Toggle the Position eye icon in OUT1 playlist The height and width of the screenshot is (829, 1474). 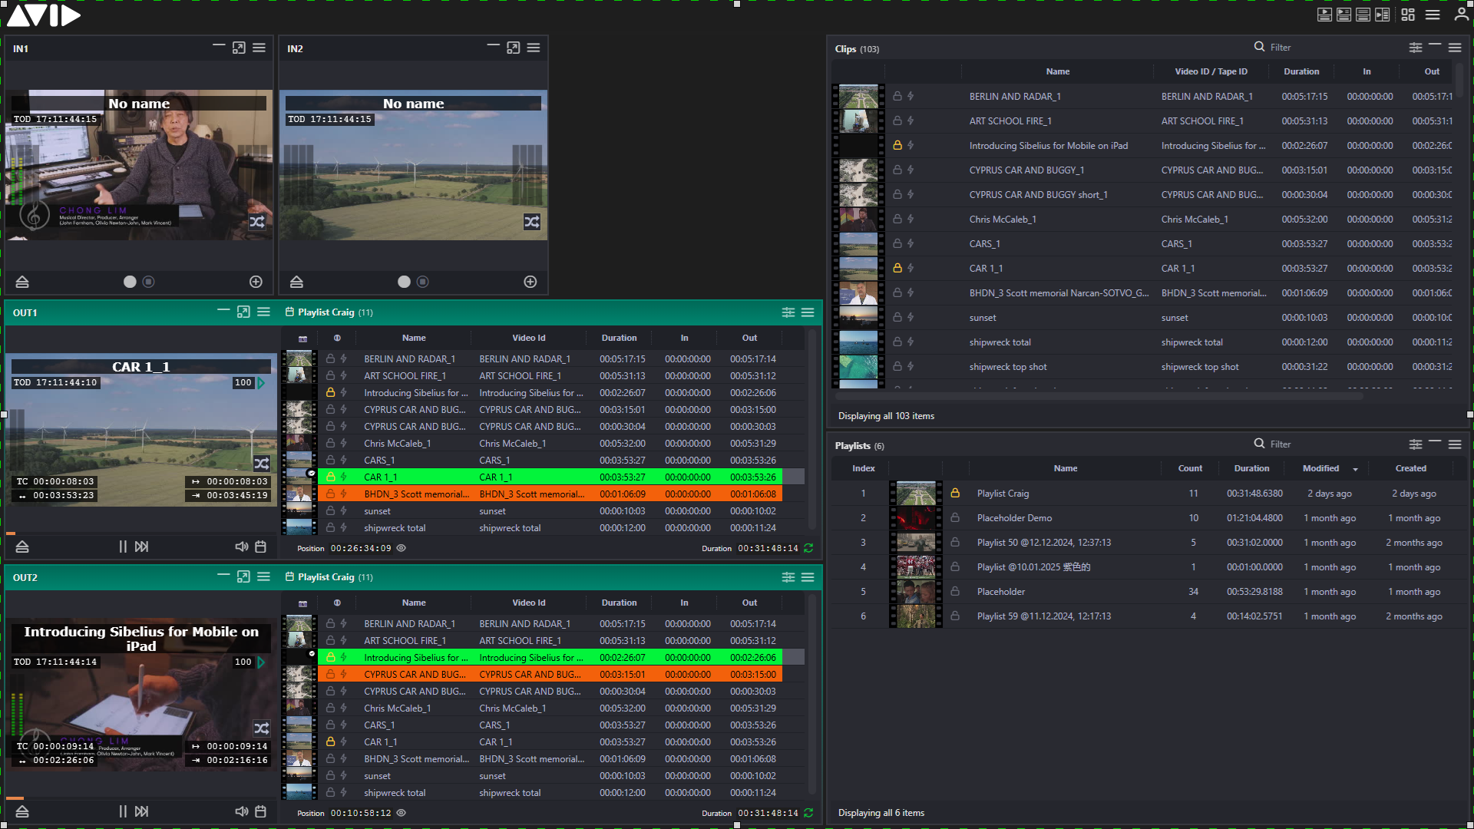point(401,548)
